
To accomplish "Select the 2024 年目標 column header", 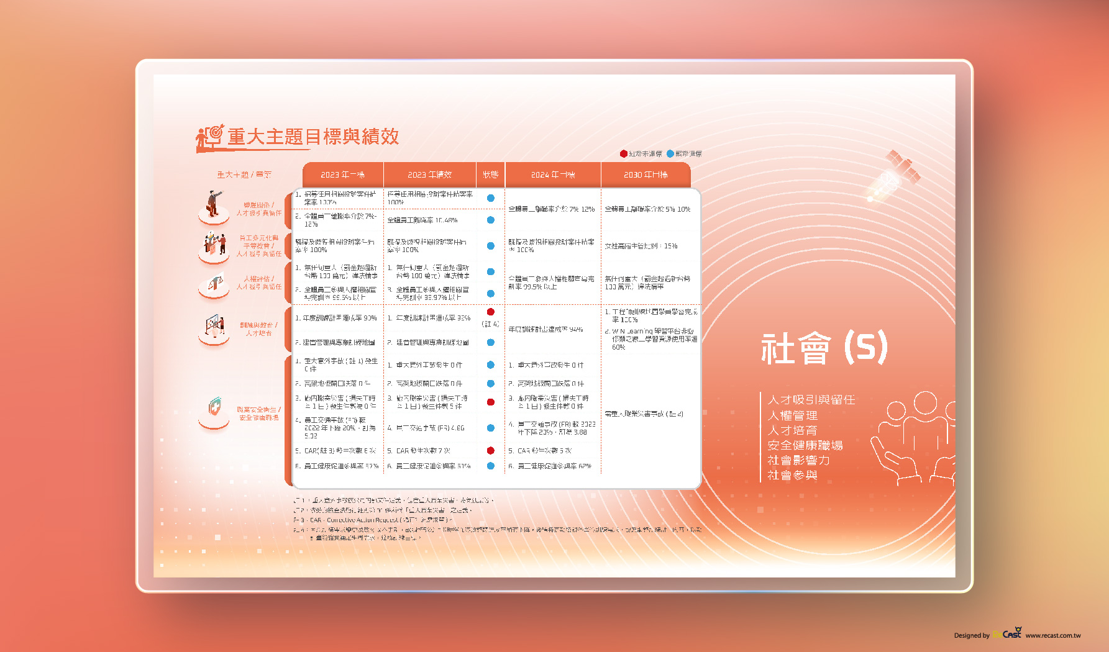I will click(553, 174).
